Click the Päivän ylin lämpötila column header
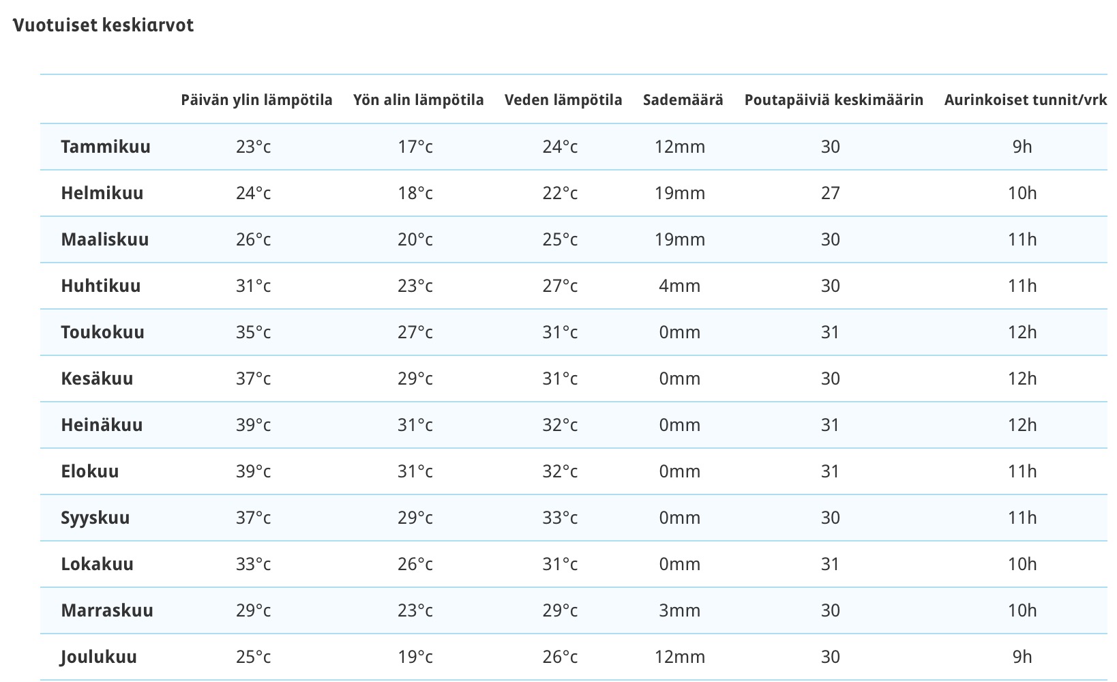The image size is (1117, 682). click(x=256, y=100)
